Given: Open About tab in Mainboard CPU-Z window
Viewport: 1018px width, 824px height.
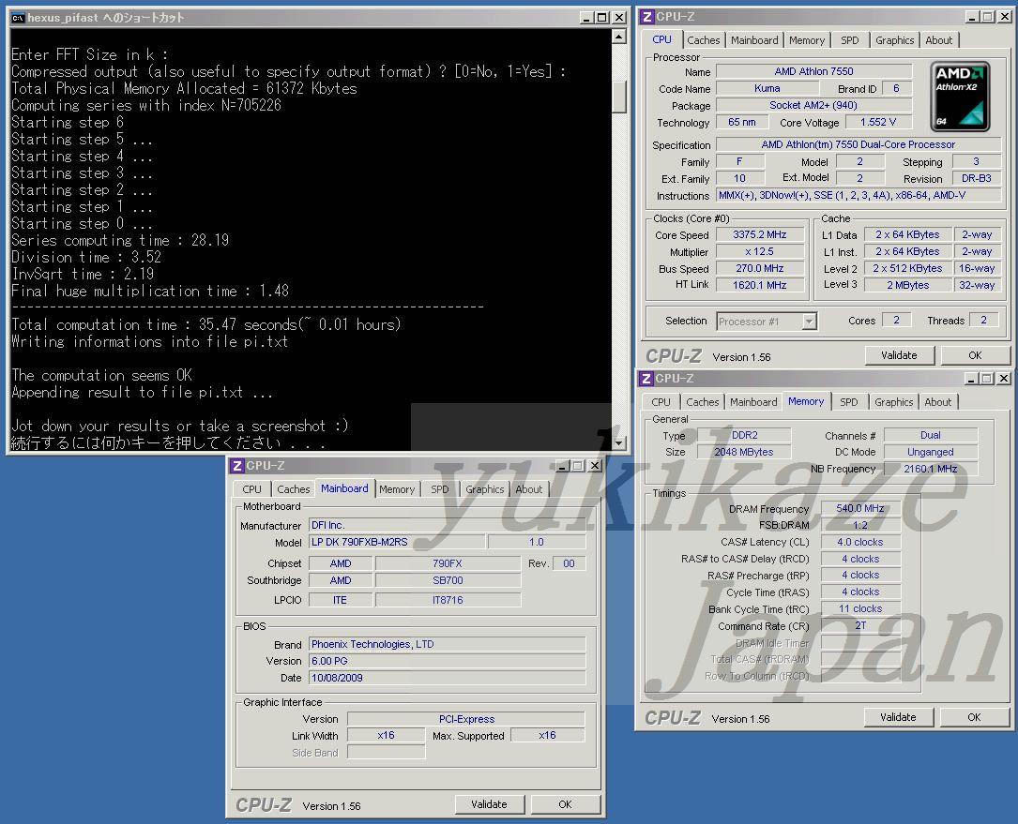Looking at the screenshot, I should click(528, 490).
